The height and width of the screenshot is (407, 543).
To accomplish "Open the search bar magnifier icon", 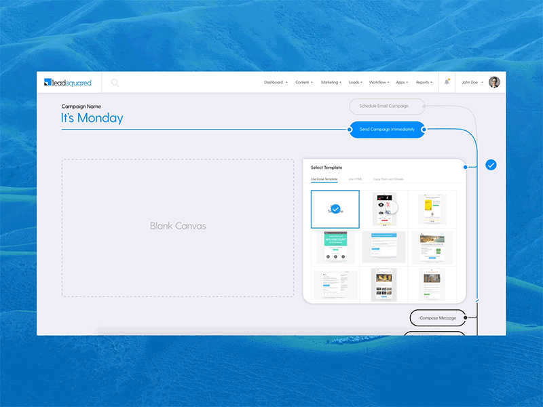I will tap(114, 82).
